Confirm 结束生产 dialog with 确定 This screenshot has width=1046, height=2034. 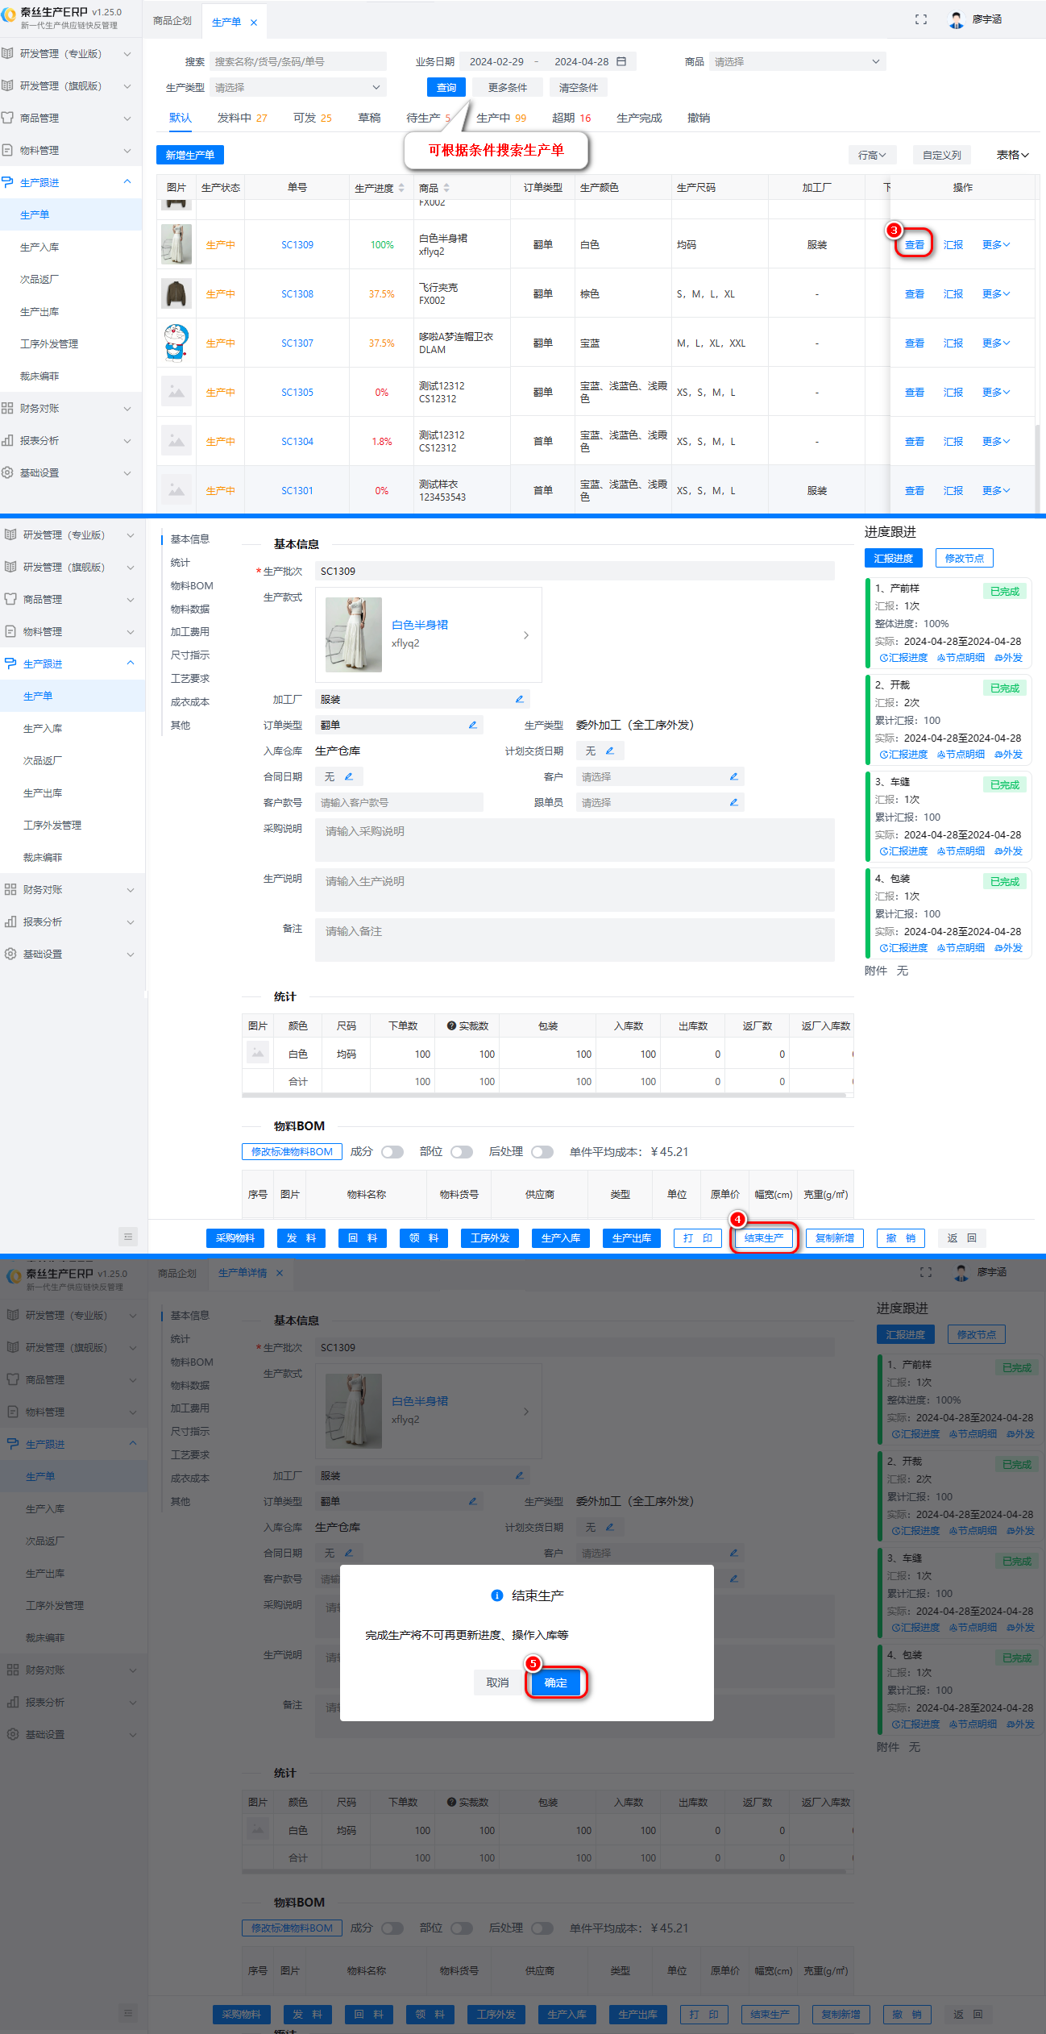[x=555, y=1682]
